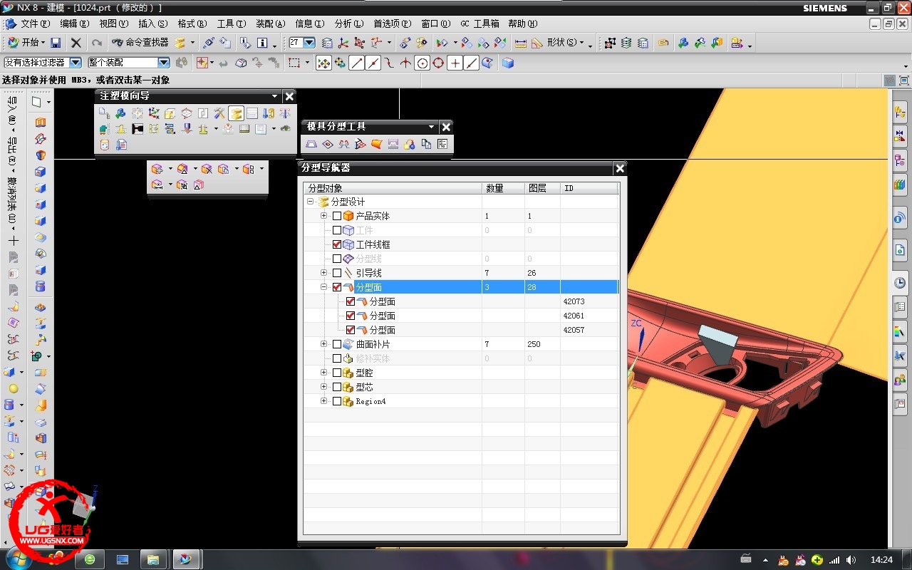Uncheck the parent 分型面 checkbox
The width and height of the screenshot is (912, 570).
tap(337, 287)
